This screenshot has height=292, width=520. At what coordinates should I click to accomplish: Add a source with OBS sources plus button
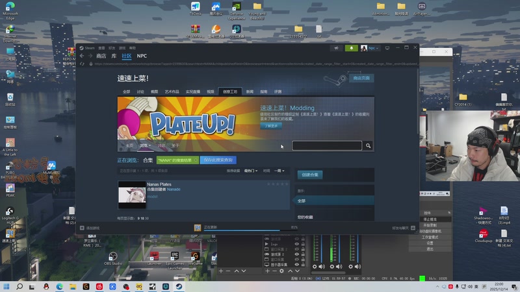(x=267, y=271)
